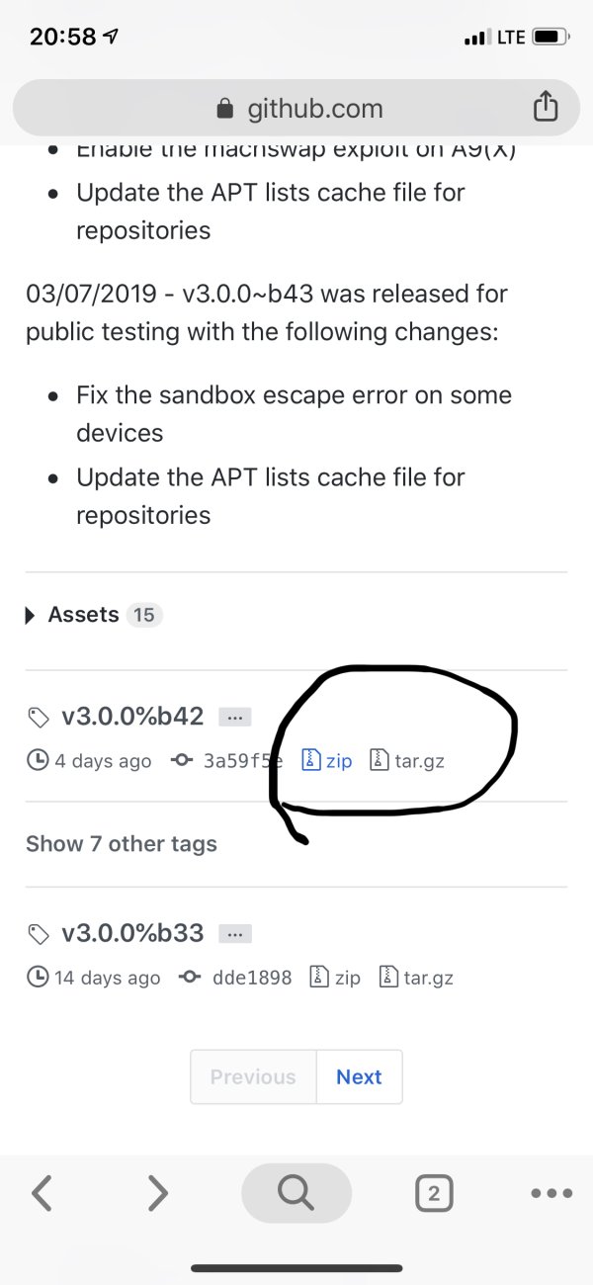Download zip for v3.0.0%b33
The height and width of the screenshot is (1285, 593).
point(336,978)
